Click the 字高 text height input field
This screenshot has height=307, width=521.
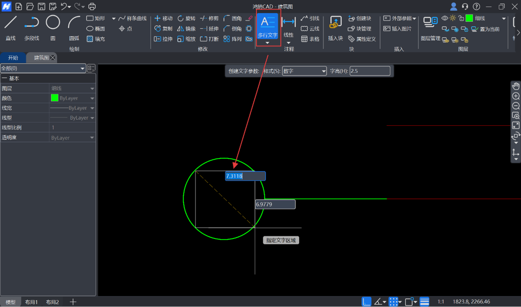pos(370,71)
